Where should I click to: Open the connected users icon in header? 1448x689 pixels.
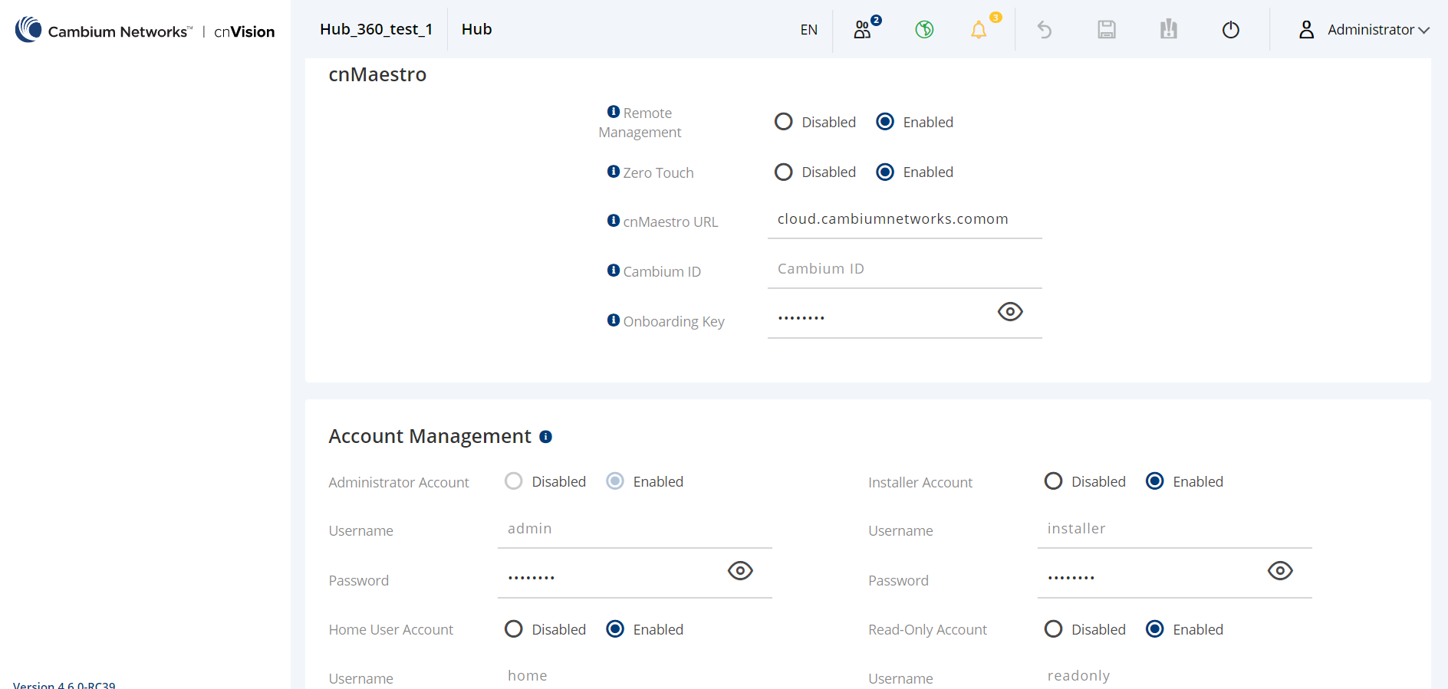(x=864, y=29)
